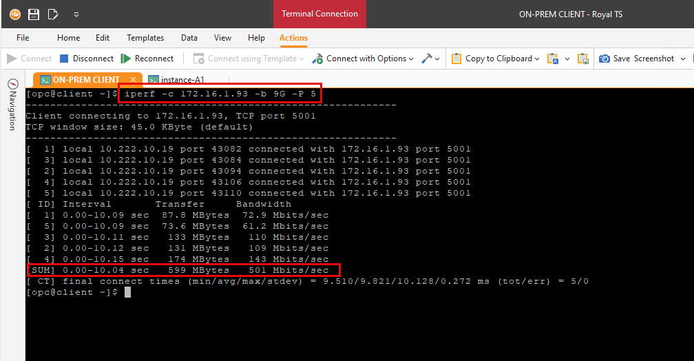The height and width of the screenshot is (361, 694).
Task: Open the Templates ribbon tab
Action: (145, 38)
